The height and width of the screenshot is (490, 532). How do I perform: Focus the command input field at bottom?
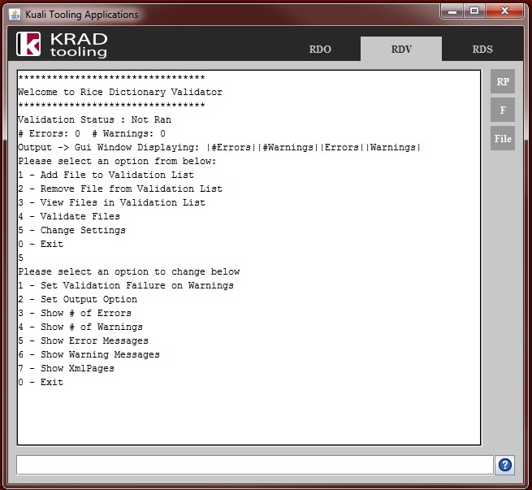pyautogui.click(x=255, y=465)
